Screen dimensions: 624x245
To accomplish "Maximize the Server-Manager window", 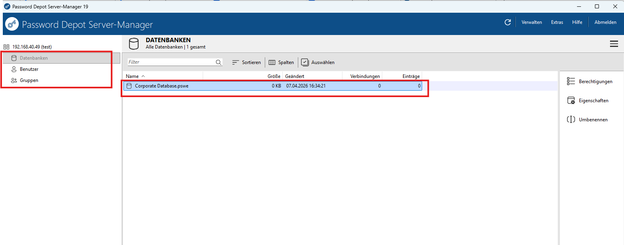I will pyautogui.click(x=597, y=6).
